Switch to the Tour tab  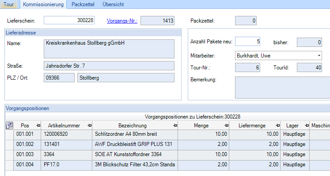tap(9, 4)
